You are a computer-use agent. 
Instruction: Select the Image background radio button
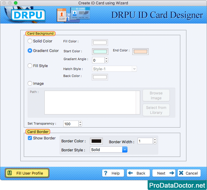[x=30, y=83]
